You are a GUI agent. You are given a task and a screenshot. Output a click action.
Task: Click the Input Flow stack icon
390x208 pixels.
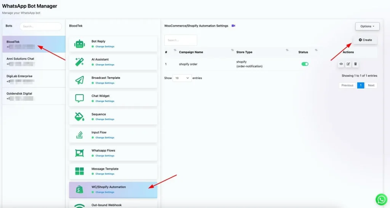click(x=79, y=135)
